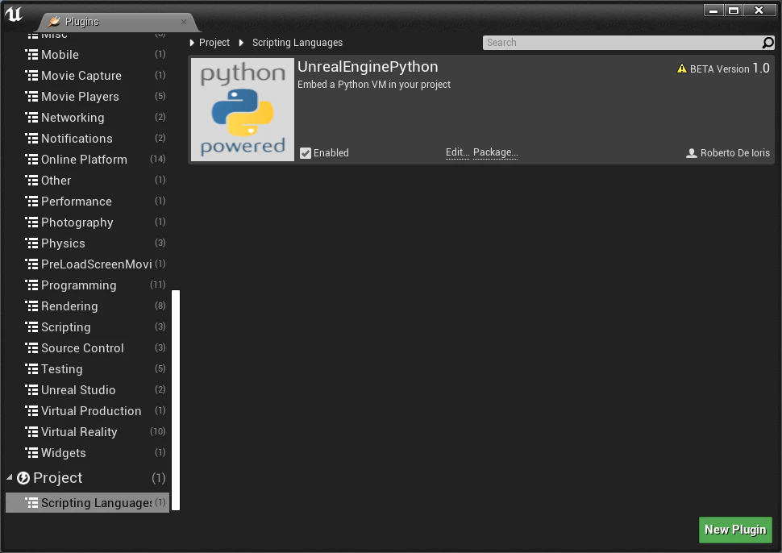Image resolution: width=782 pixels, height=553 pixels.
Task: Select the Other category
Action: [87, 181]
